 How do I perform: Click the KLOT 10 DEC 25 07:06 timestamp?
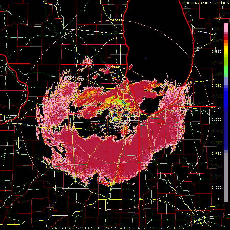[x=161, y=228]
